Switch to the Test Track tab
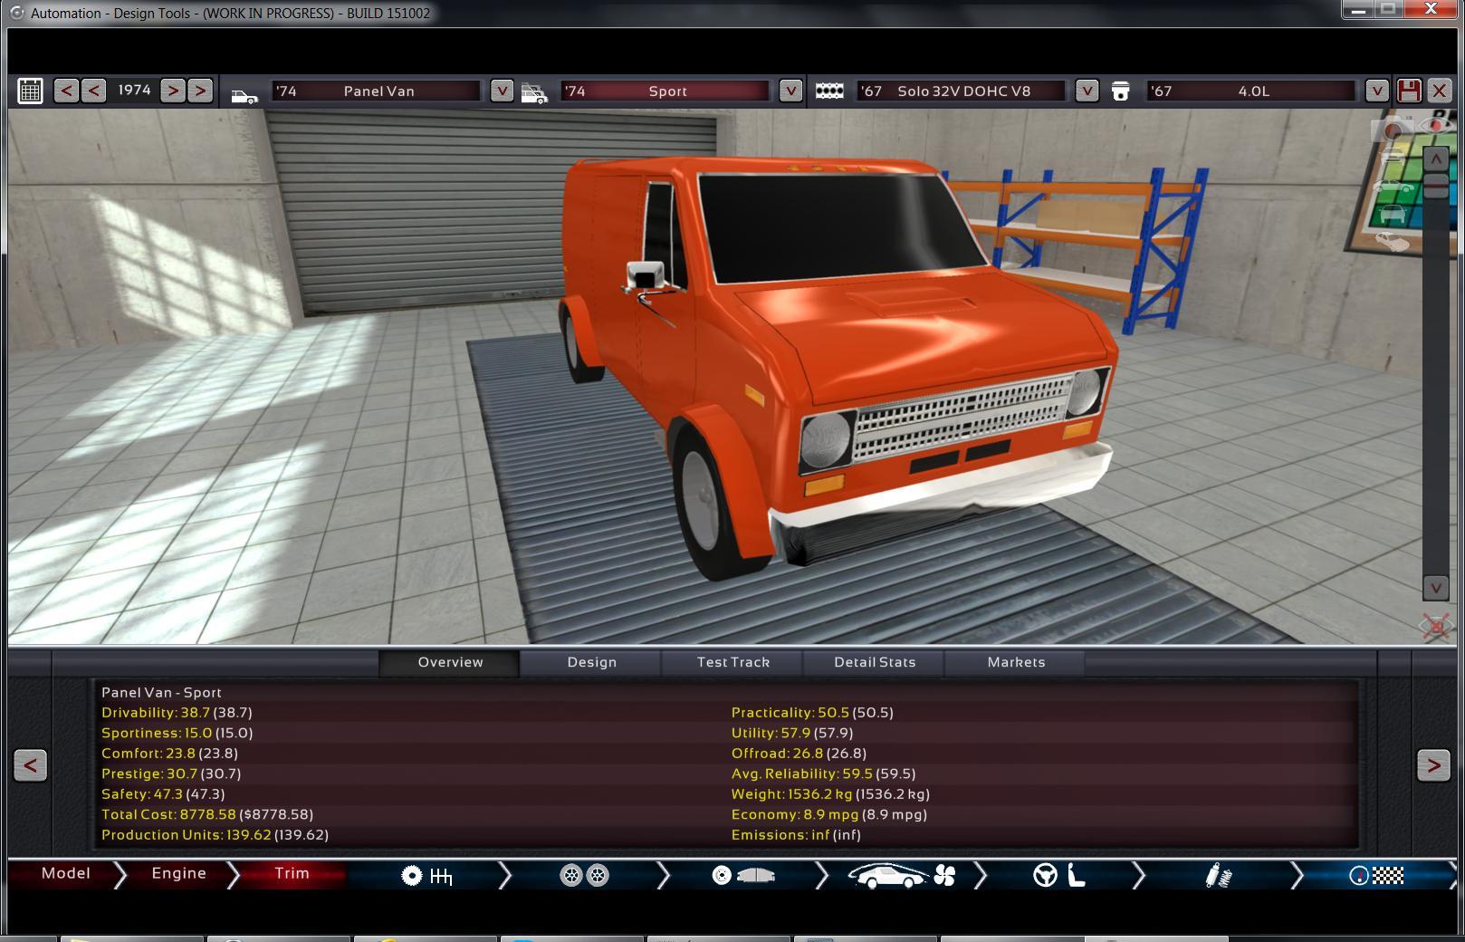Screen dimensions: 1465x942 coord(732,662)
